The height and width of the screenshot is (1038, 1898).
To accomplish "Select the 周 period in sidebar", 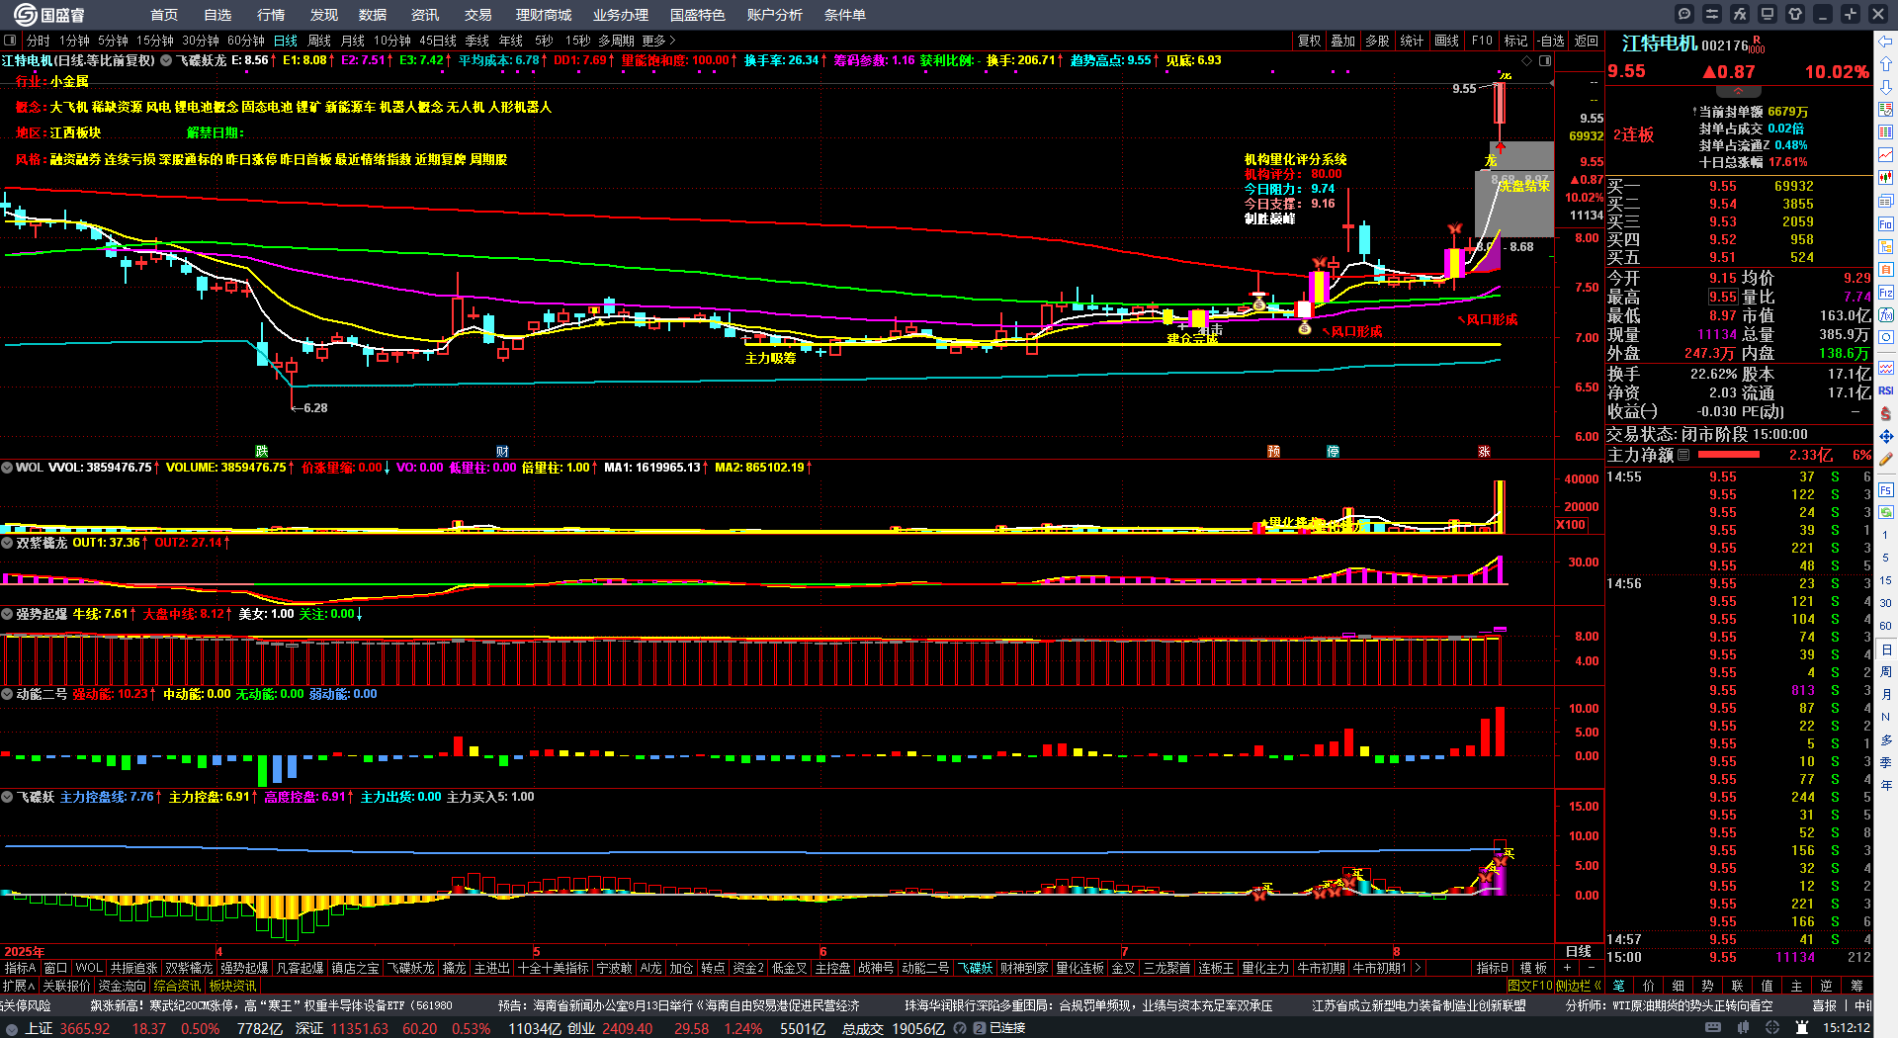I will pos(1886,672).
